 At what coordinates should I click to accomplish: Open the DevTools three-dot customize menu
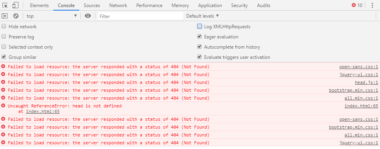(373, 5)
